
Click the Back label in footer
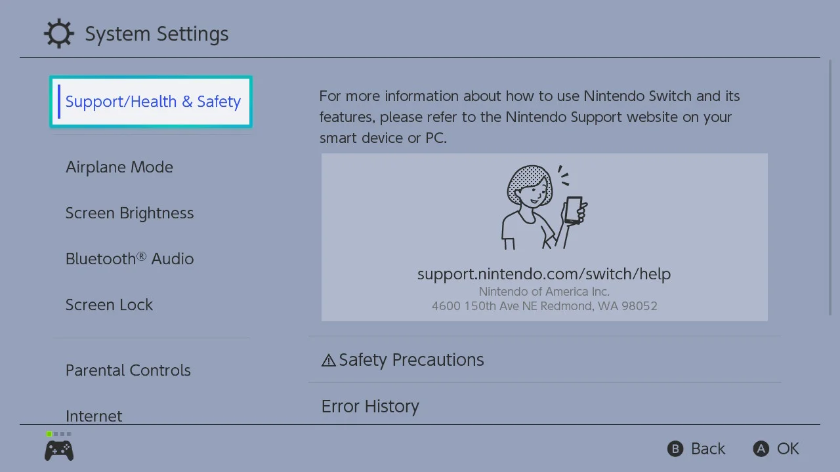pos(708,448)
